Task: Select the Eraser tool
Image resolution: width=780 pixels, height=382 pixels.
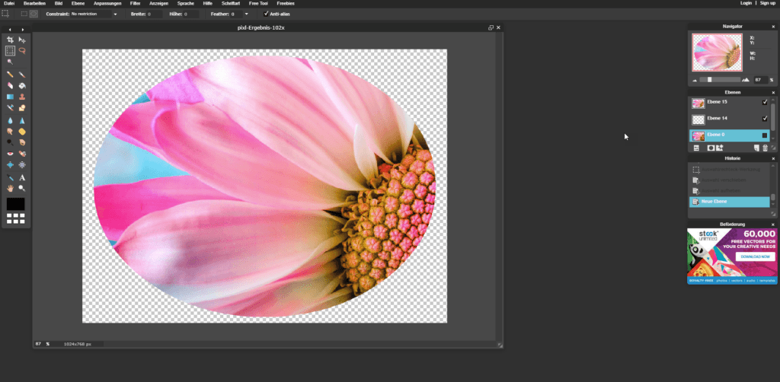Action: click(x=10, y=85)
